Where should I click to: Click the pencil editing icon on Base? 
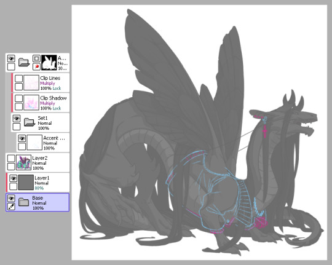[x=11, y=207]
